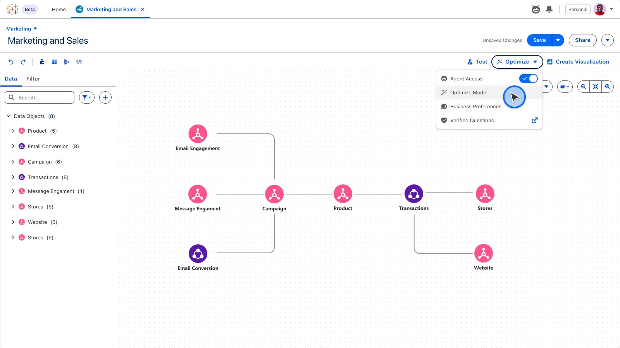
Task: Open the Save options dropdown arrow
Action: [558, 40]
